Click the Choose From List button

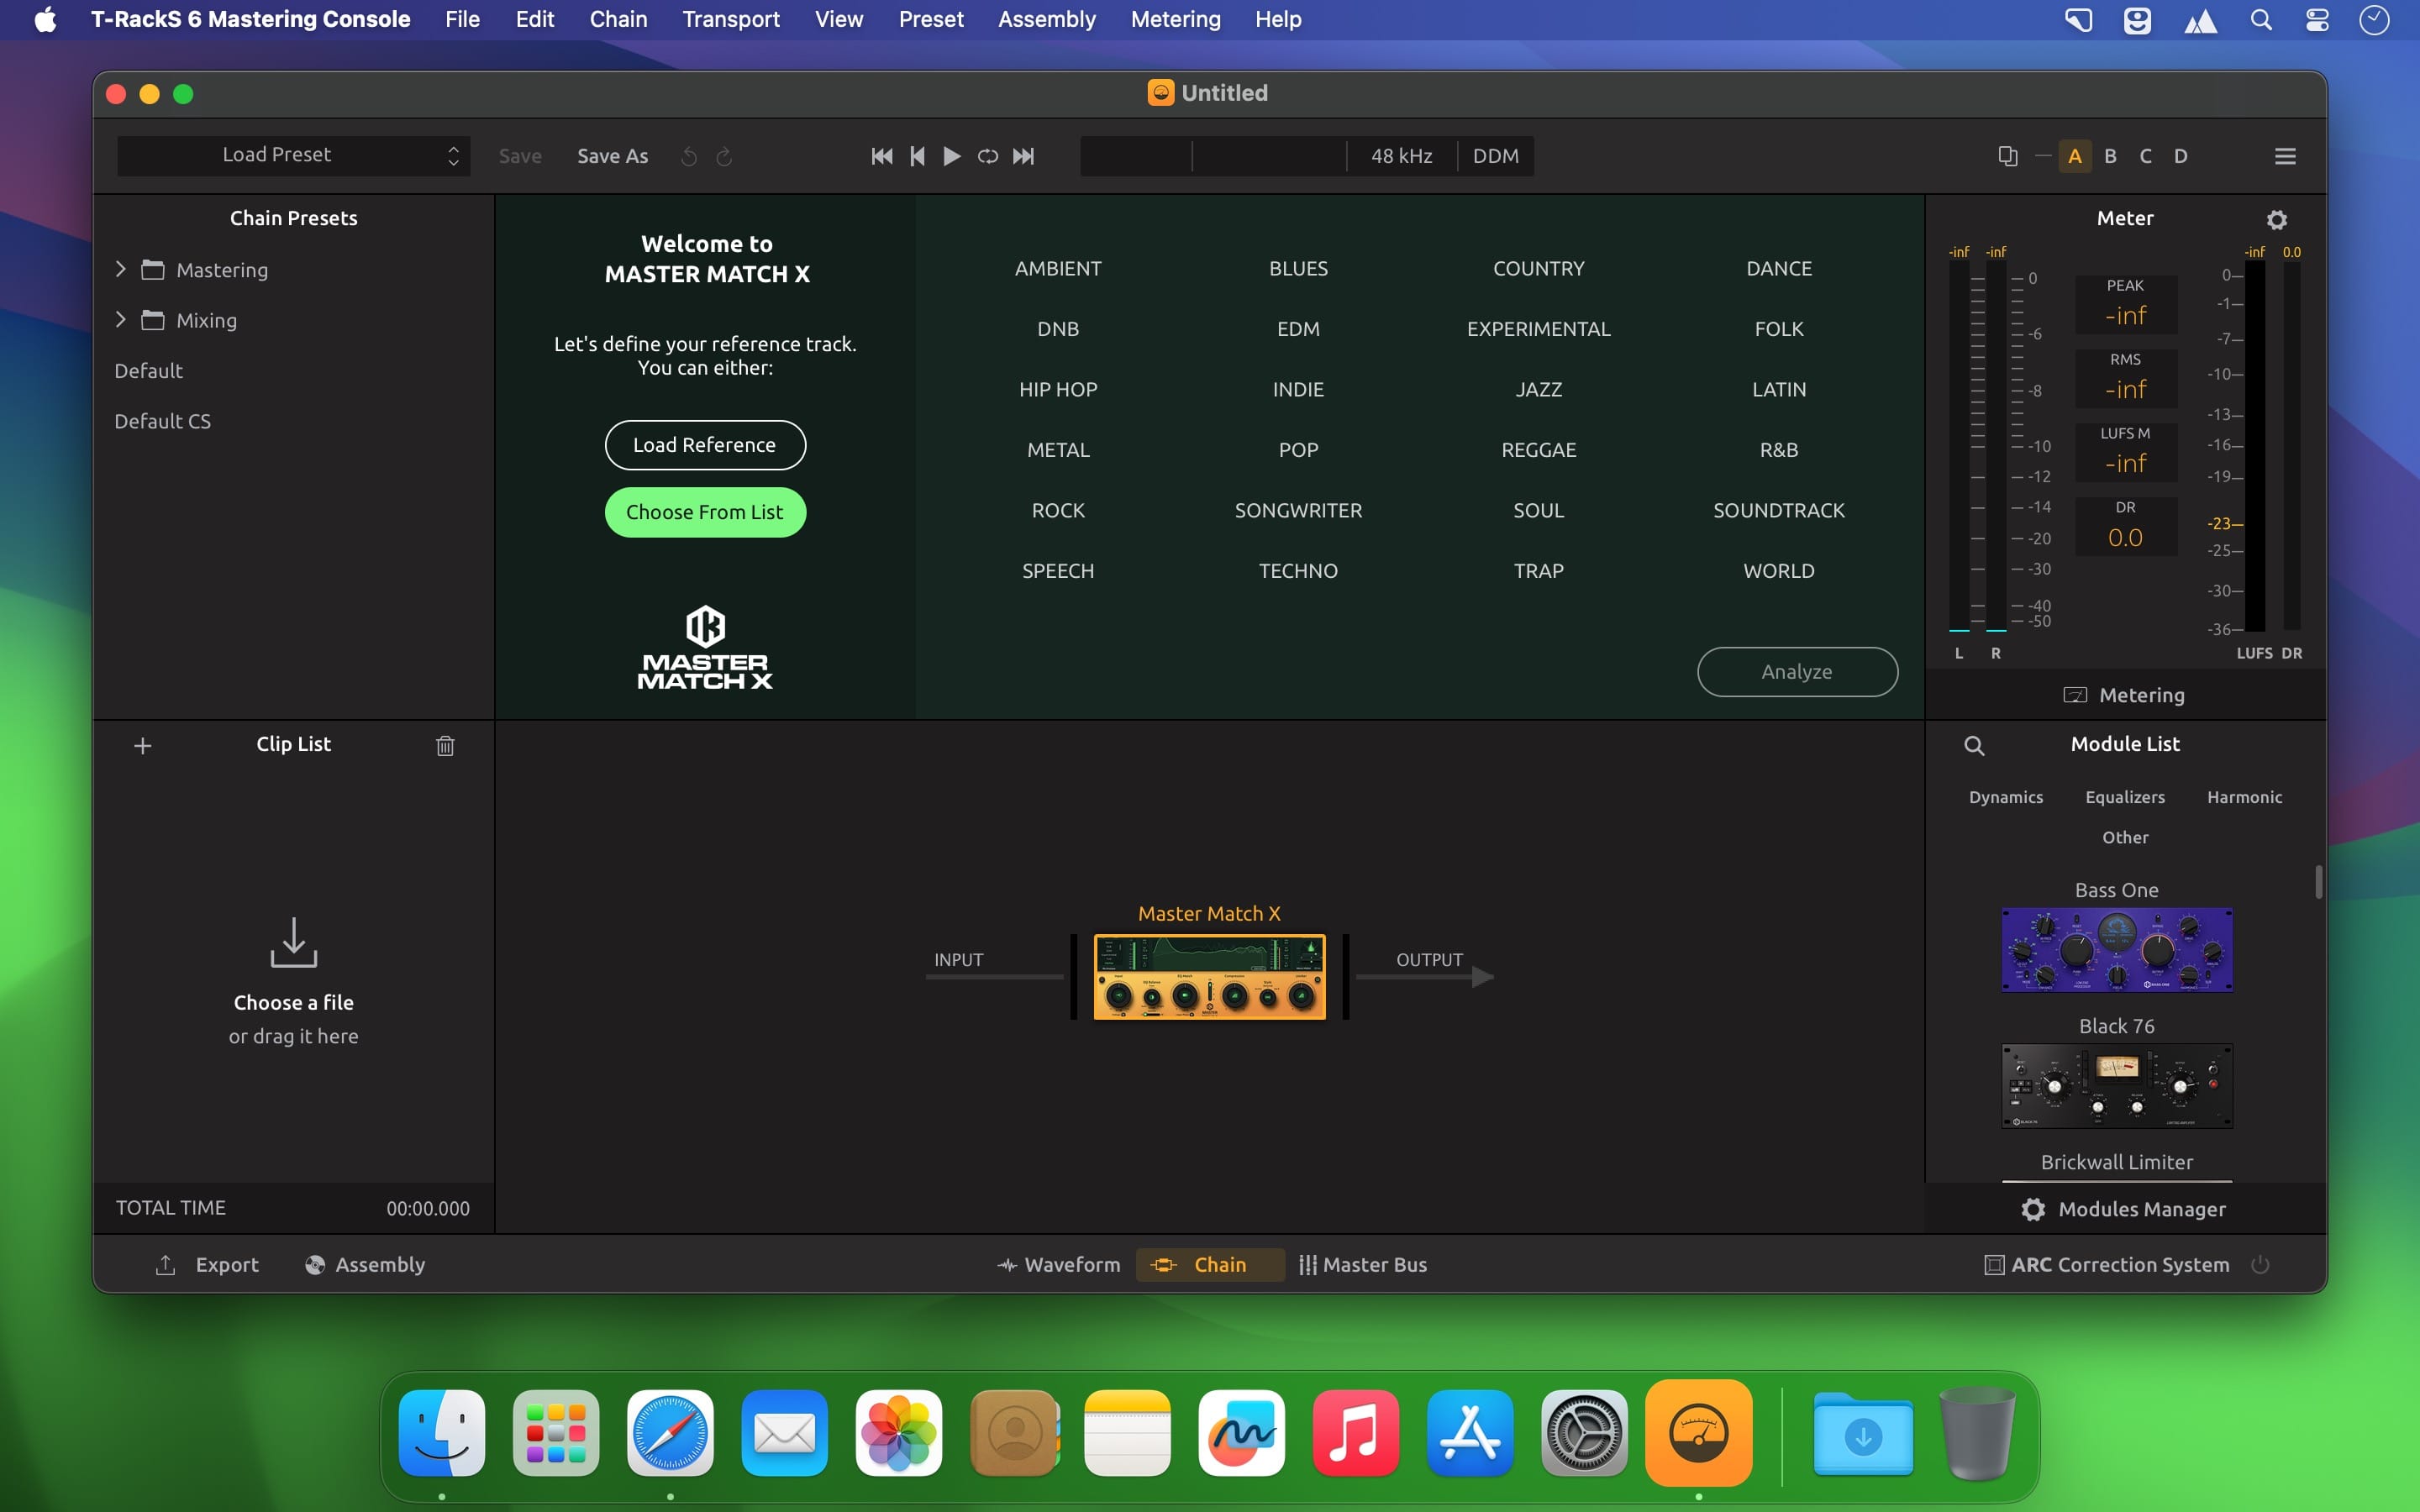coord(705,512)
